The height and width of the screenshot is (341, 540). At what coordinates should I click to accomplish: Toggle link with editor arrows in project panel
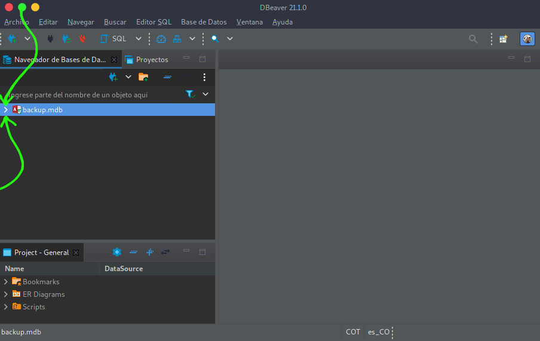tap(165, 252)
